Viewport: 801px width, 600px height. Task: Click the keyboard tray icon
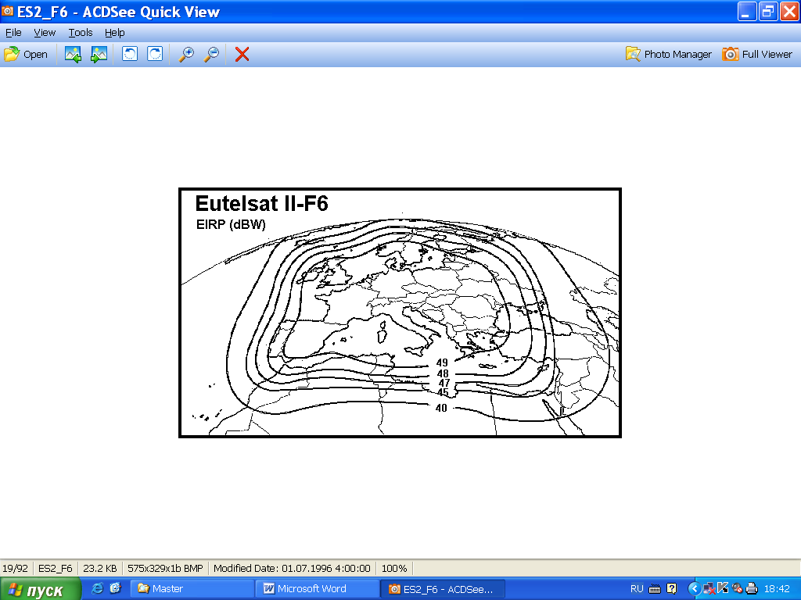[x=655, y=589]
